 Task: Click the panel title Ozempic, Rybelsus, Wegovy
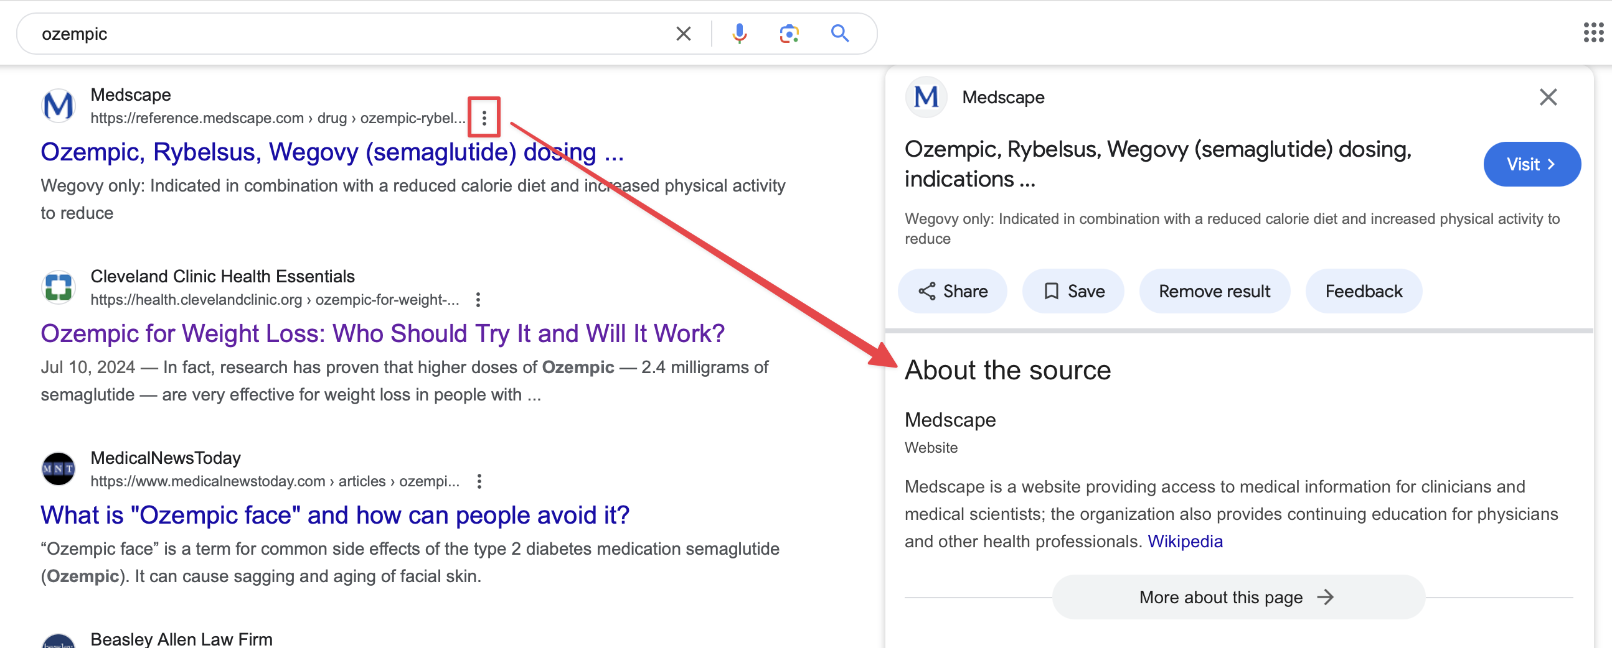[1157, 164]
